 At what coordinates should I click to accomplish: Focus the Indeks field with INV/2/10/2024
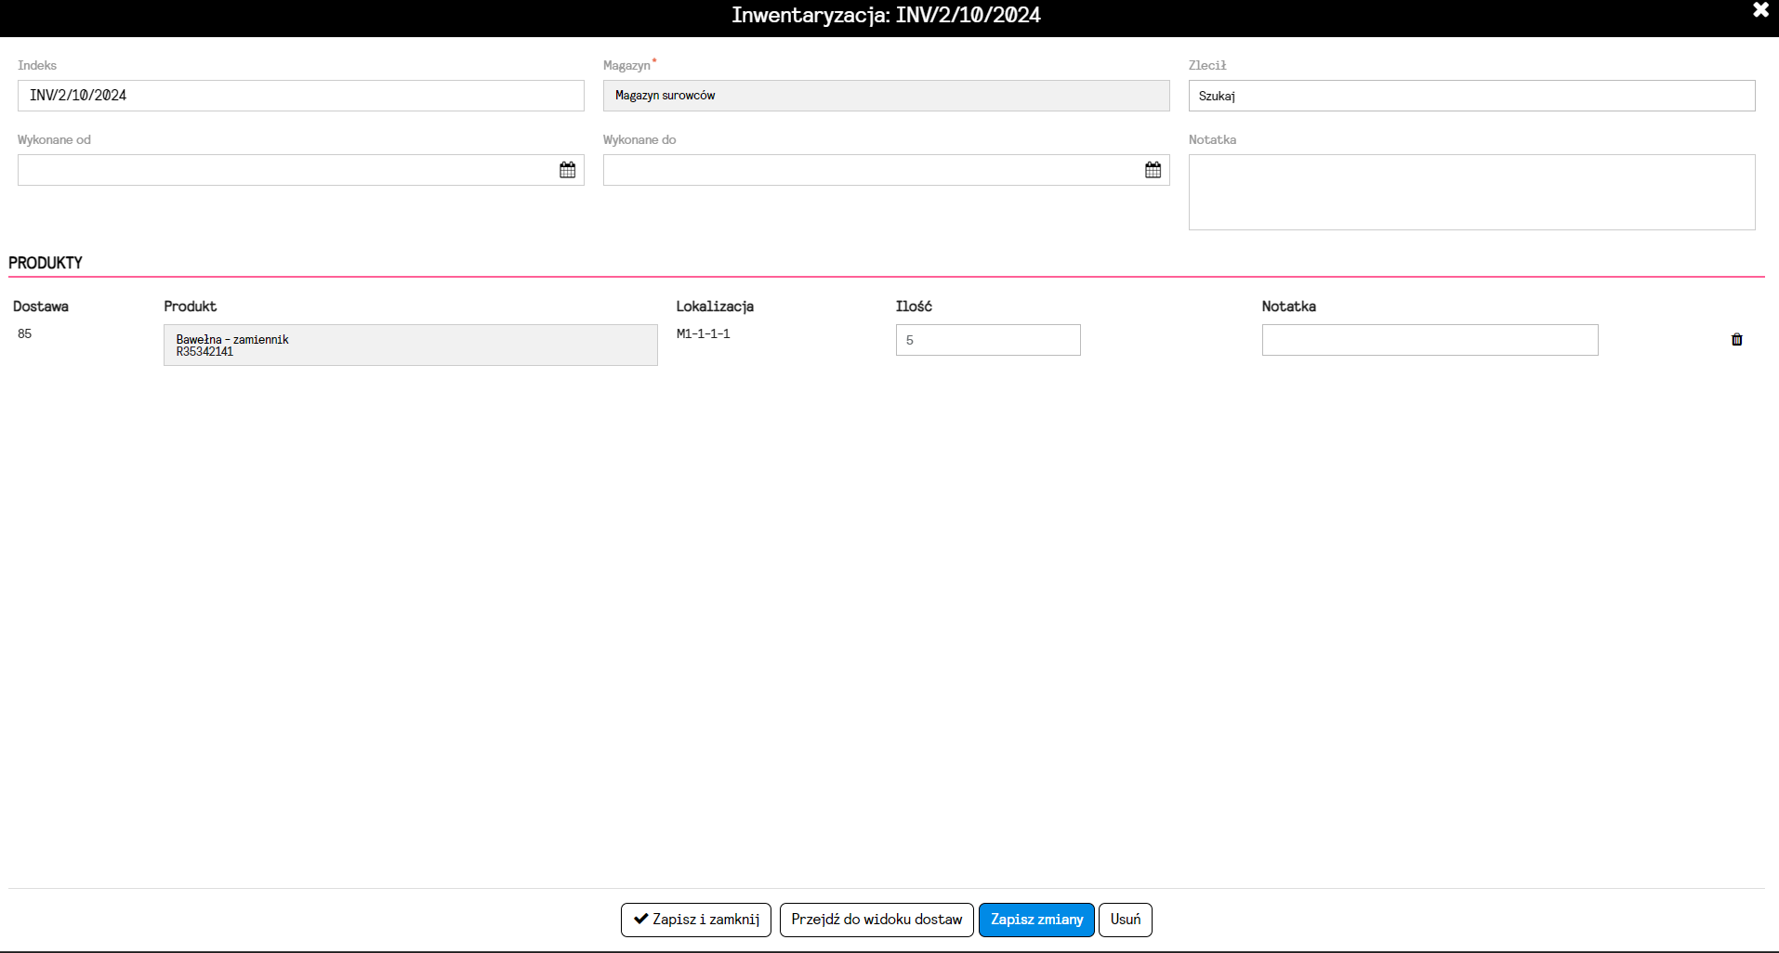[301, 96]
